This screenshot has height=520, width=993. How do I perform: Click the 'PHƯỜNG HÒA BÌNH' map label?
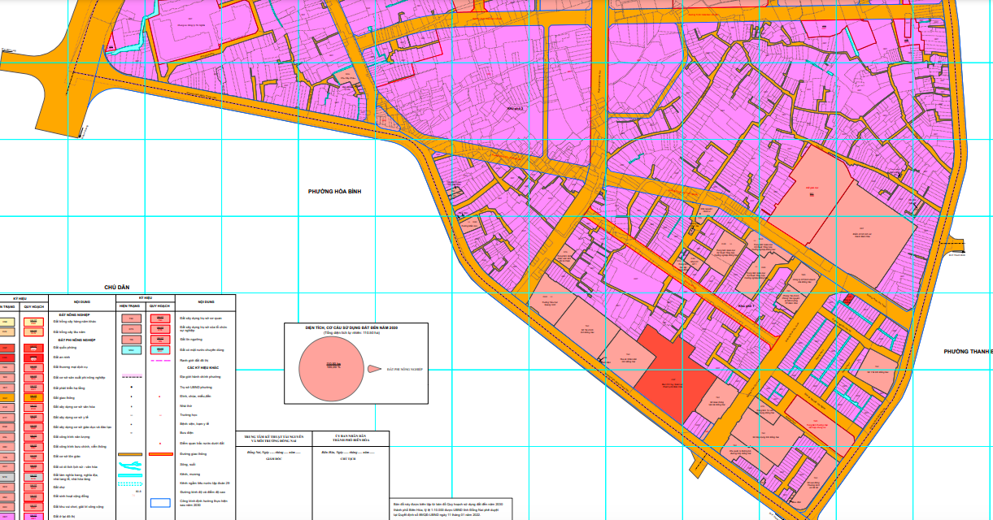(x=334, y=192)
